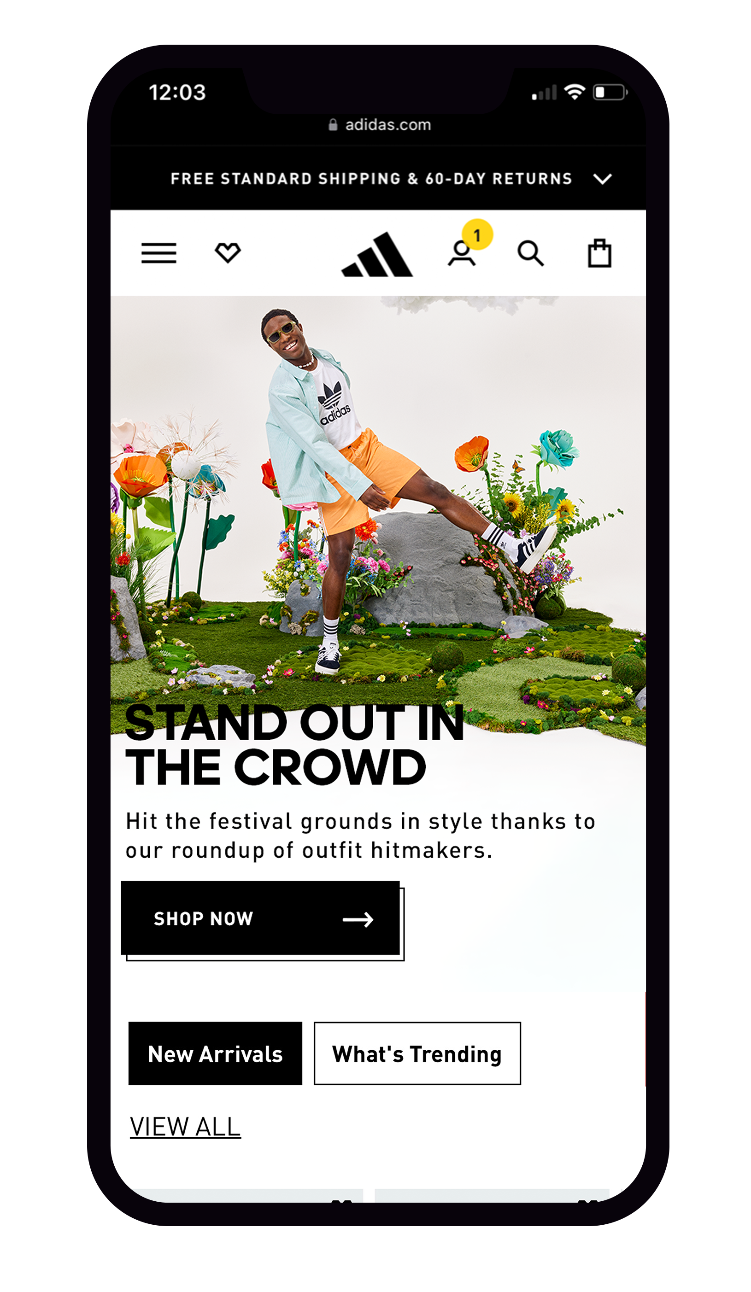Click the yellow notification badge
The image size is (751, 1292).
pyautogui.click(x=477, y=235)
